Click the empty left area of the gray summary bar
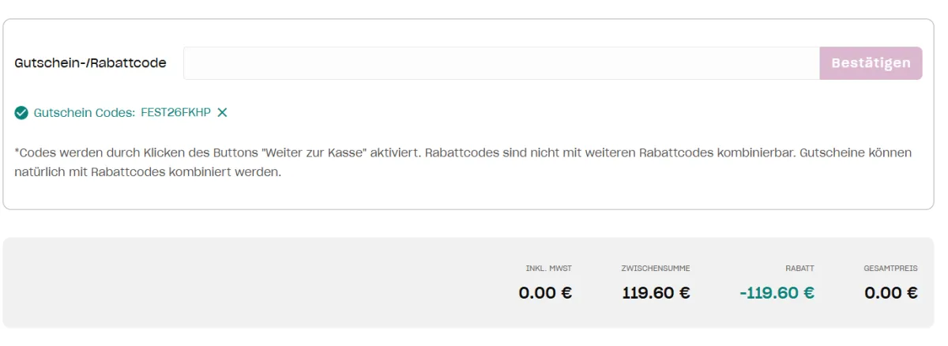Viewport: 948px width, 346px height. coord(253,283)
